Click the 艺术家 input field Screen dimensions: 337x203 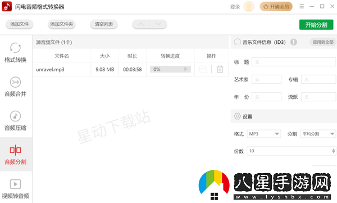[x=266, y=79]
